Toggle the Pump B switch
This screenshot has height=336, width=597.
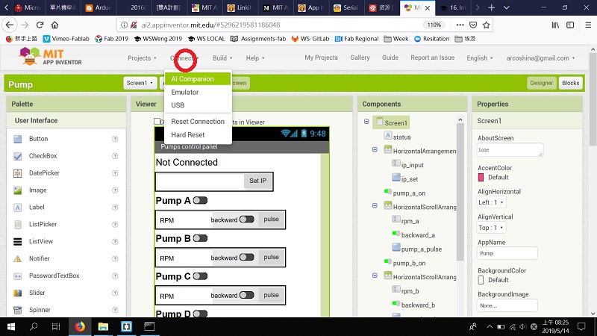click(200, 238)
